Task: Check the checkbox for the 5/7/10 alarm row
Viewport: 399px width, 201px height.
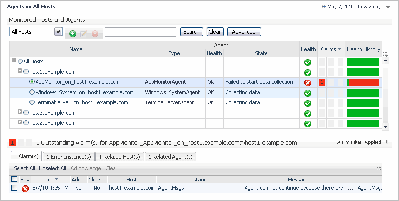Action: [14, 188]
